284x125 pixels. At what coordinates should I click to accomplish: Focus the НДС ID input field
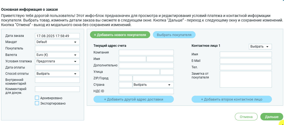click(x=146, y=91)
